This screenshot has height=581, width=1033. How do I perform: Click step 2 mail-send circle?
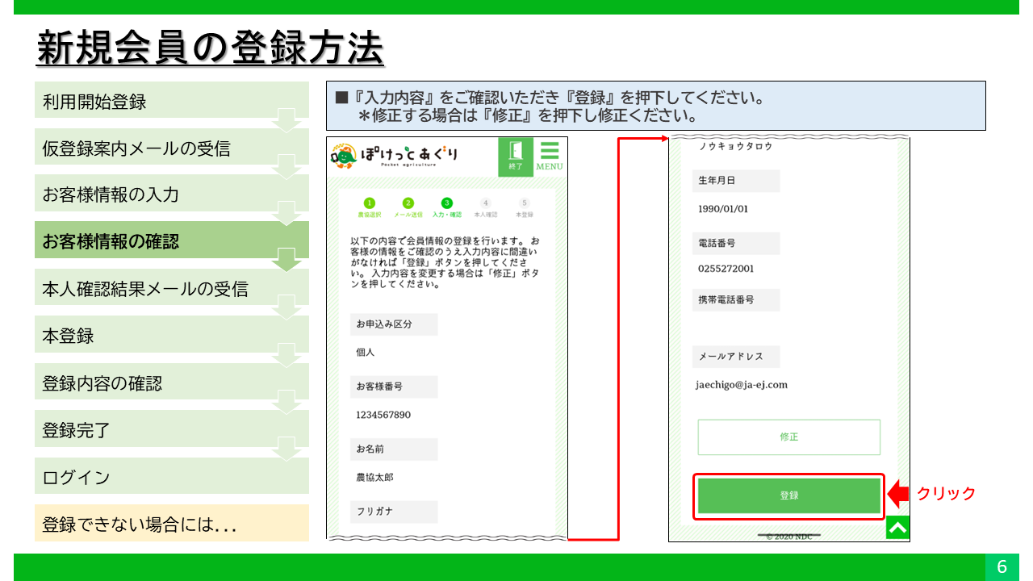(408, 203)
